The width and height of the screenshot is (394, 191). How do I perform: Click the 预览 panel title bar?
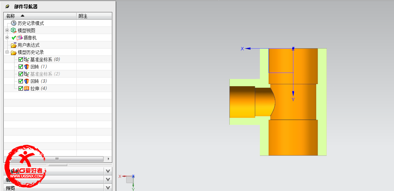click(54, 188)
